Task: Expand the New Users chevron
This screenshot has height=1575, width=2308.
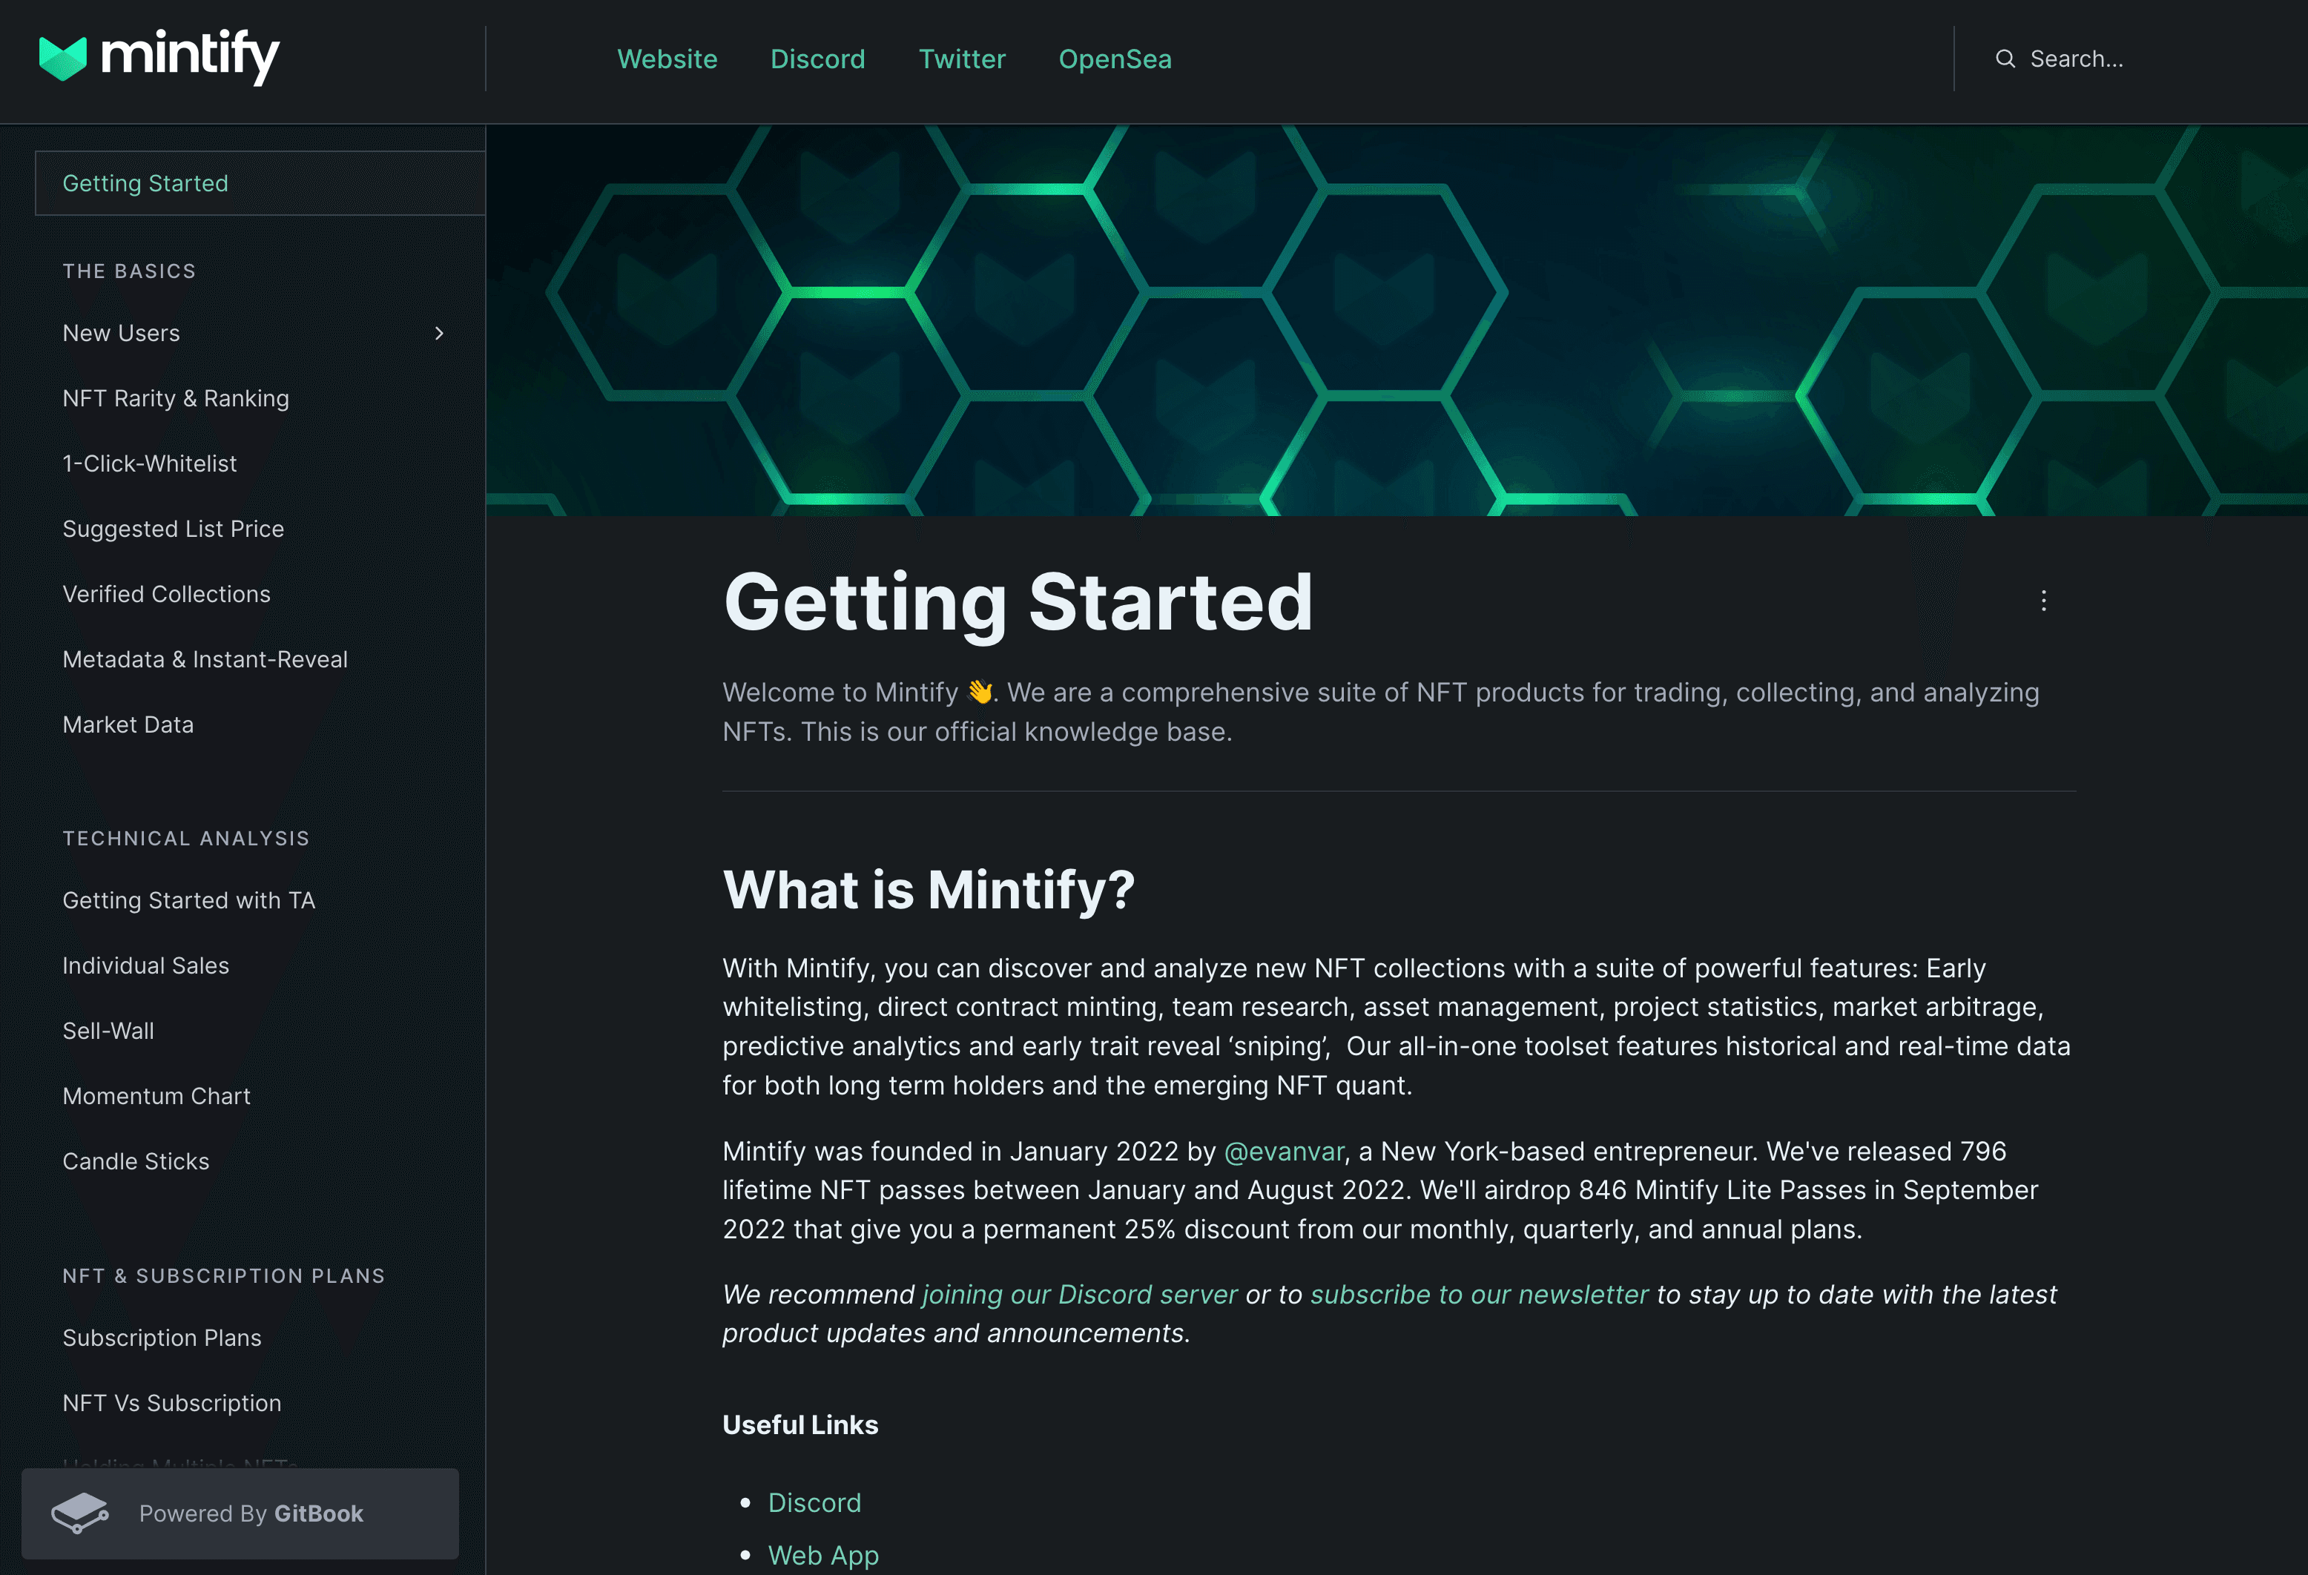Action: tap(439, 334)
